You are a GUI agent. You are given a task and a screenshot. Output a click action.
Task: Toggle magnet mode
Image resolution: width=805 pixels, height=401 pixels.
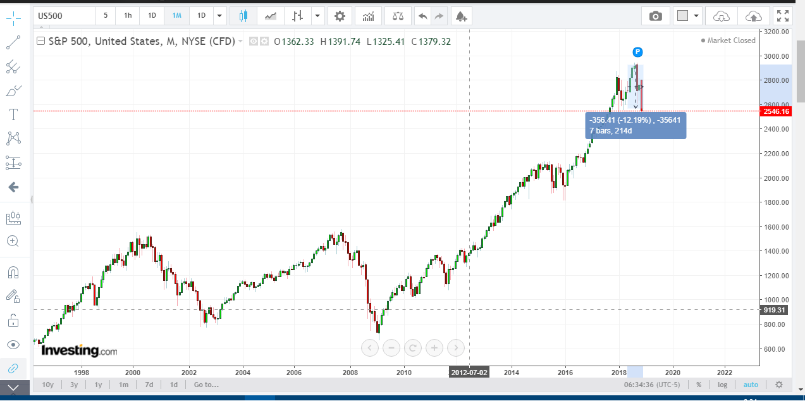[x=13, y=273]
